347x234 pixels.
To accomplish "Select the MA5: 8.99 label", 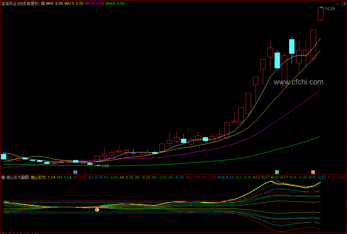I will pyautogui.click(x=54, y=3).
